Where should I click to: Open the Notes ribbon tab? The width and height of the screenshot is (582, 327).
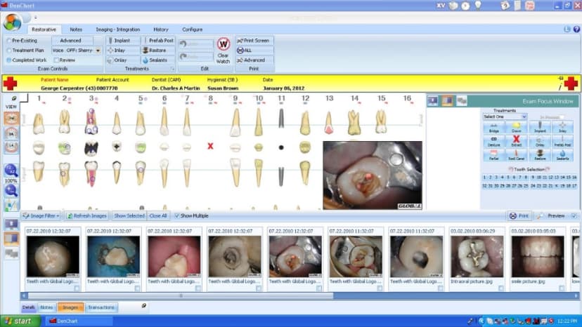click(x=76, y=29)
